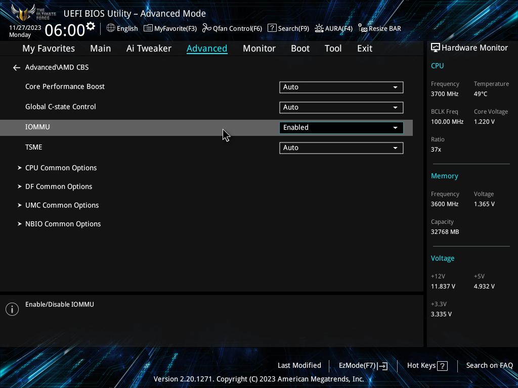Screen dimensions: 518x388
Task: Click the CPU frequency 3700 MHz value
Action: click(444, 94)
